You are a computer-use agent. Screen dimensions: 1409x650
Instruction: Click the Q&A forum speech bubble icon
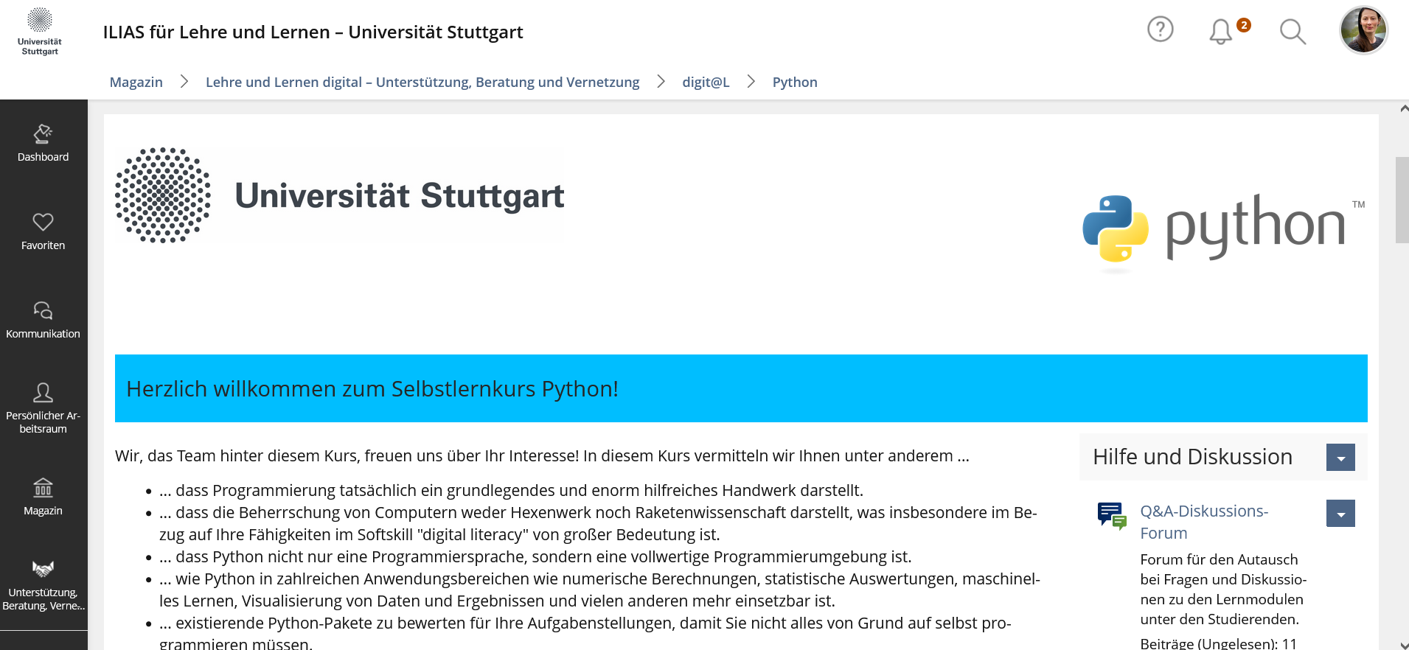coord(1111,516)
